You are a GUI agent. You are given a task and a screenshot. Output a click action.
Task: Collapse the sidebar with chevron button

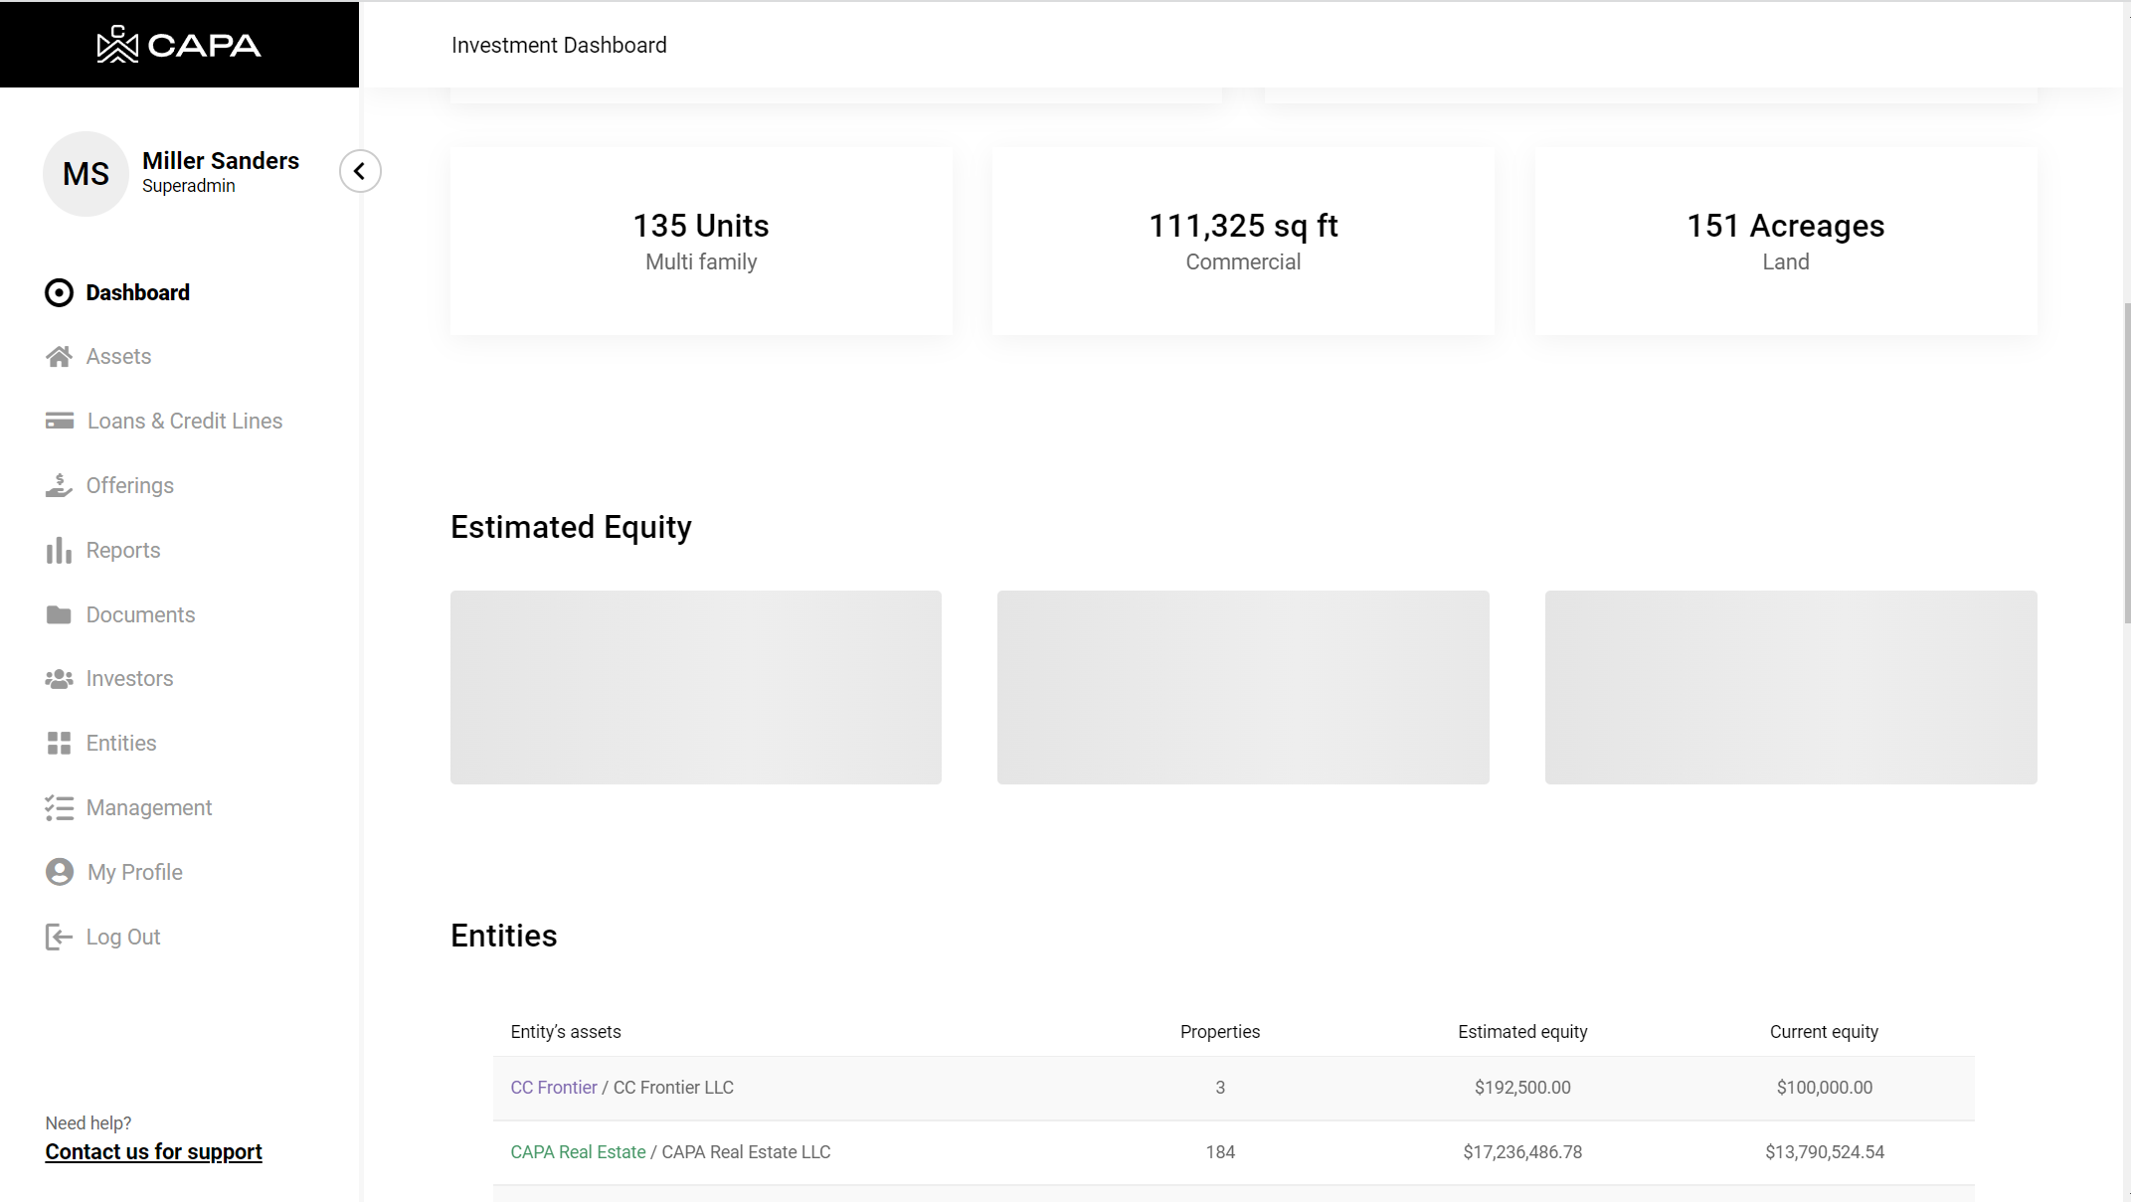pos(360,171)
